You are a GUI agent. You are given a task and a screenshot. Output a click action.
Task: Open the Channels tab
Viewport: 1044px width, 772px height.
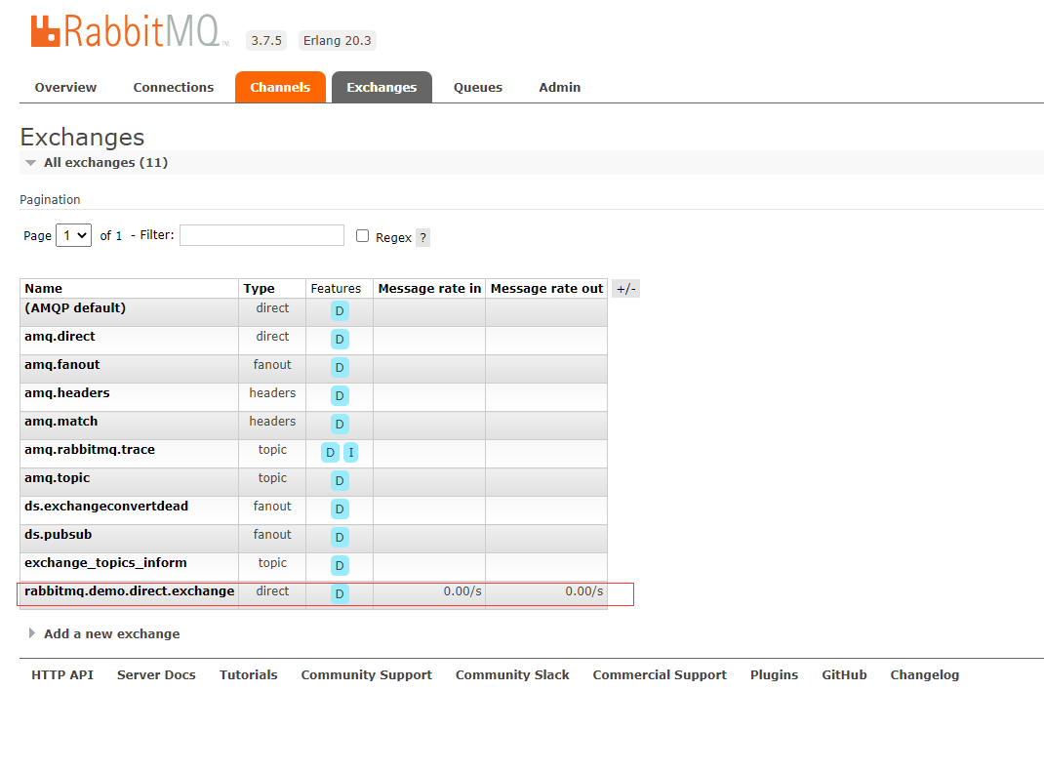(x=280, y=87)
